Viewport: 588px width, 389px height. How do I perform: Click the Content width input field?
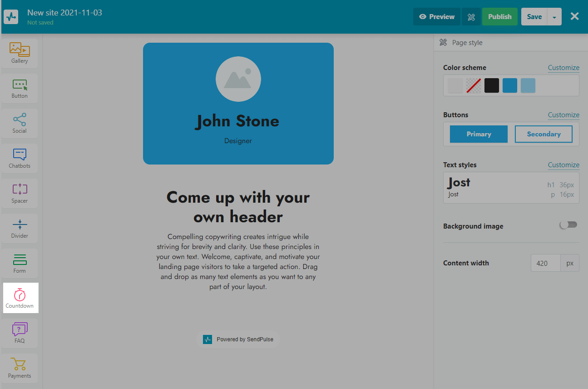click(x=545, y=263)
